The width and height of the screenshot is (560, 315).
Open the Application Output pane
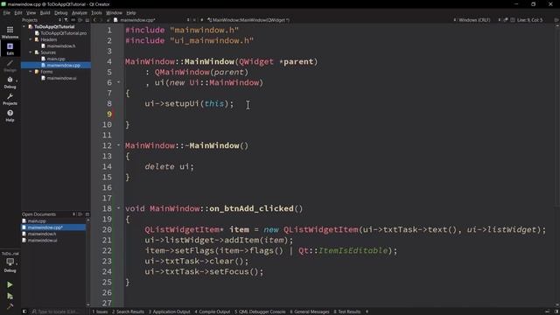169,311
